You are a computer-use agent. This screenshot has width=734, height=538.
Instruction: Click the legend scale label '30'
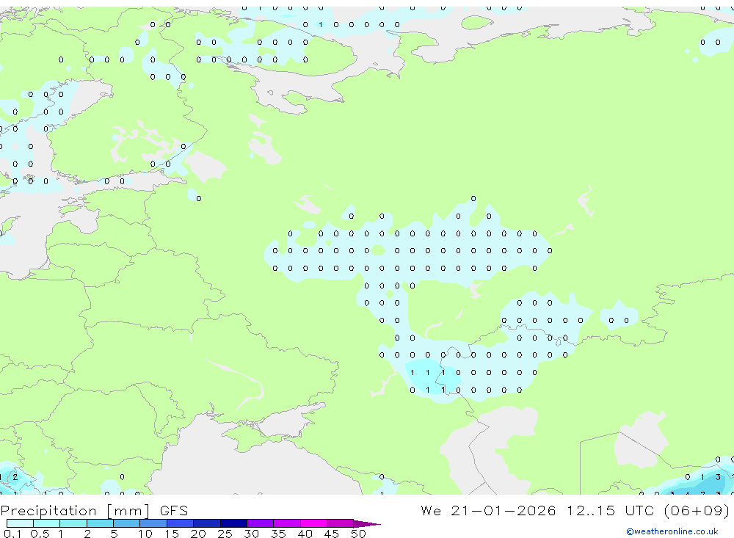pyautogui.click(x=251, y=534)
